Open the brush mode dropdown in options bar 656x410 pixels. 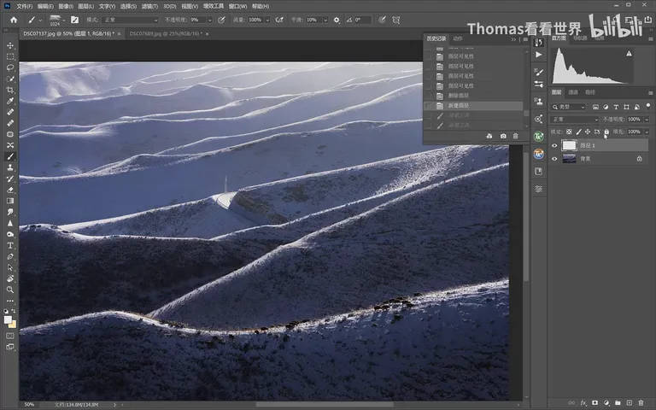(129, 20)
